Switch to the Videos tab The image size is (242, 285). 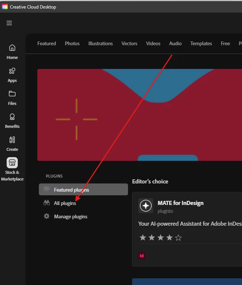point(153,43)
